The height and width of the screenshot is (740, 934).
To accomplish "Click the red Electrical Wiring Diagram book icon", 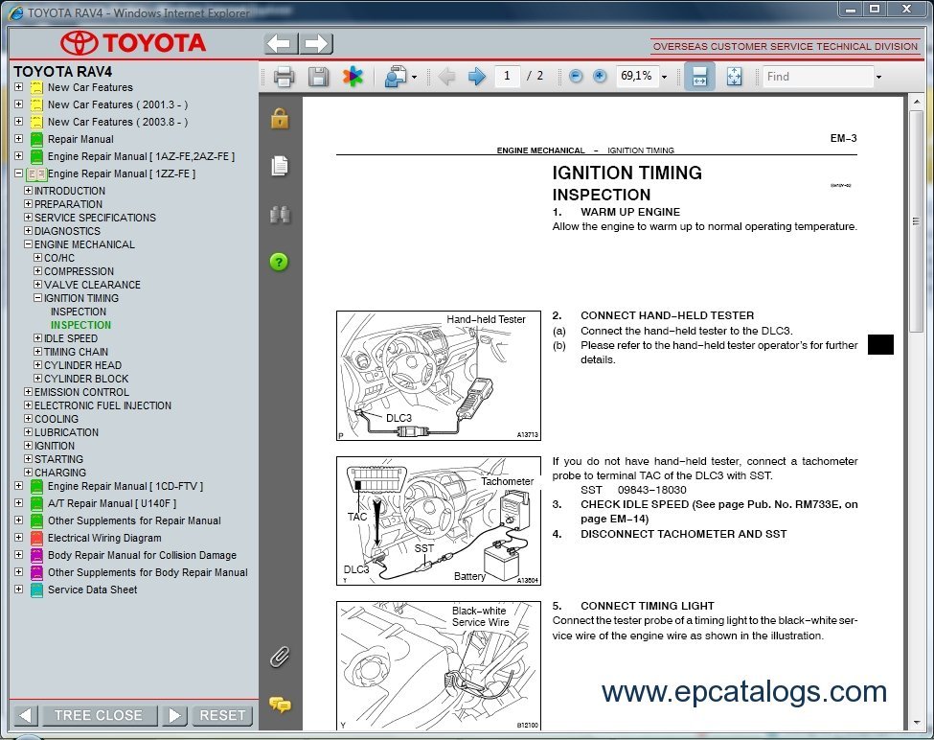I will (36, 538).
